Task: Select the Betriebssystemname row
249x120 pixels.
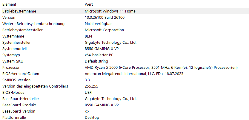Action: coord(19,11)
